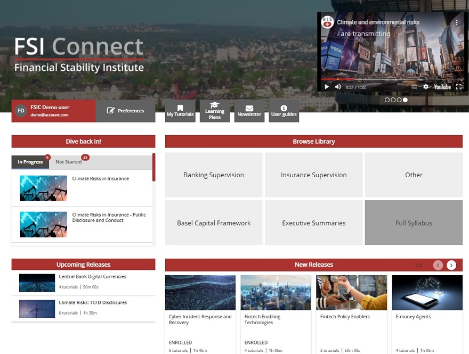Open Learning Plans graduation cap icon
The image size is (469, 354).
(215, 111)
